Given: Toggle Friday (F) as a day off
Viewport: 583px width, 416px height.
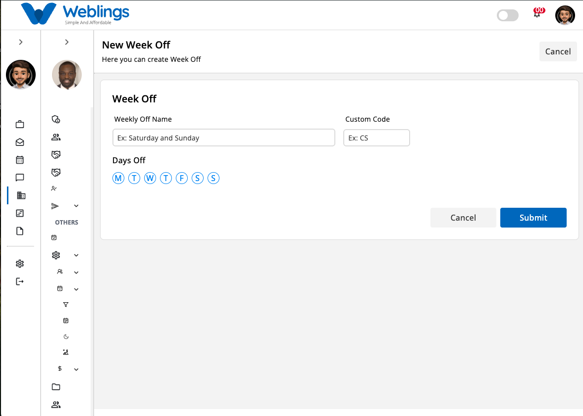Looking at the screenshot, I should coord(182,178).
